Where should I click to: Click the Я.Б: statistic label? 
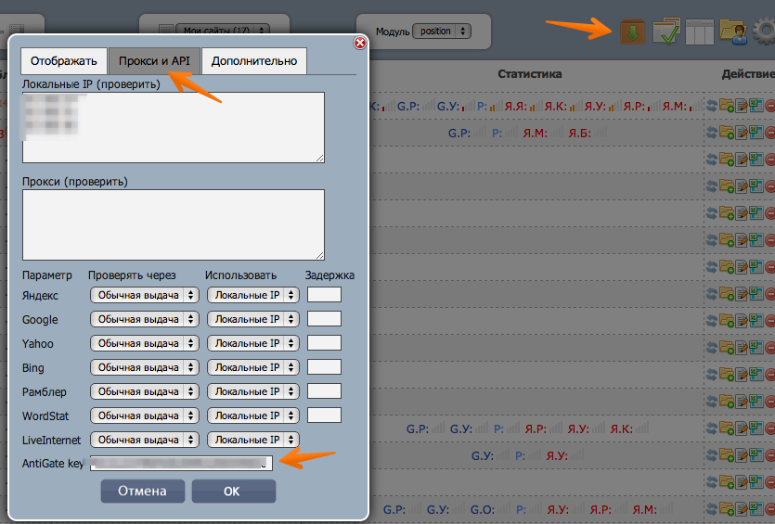click(580, 133)
